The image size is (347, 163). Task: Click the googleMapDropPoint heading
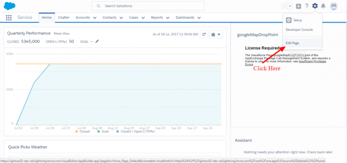[258, 35]
